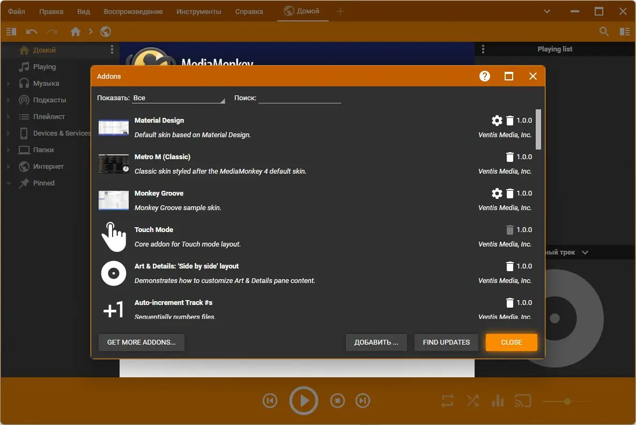Expand the Плейлист tree node
This screenshot has width=636, height=425.
pos(8,117)
